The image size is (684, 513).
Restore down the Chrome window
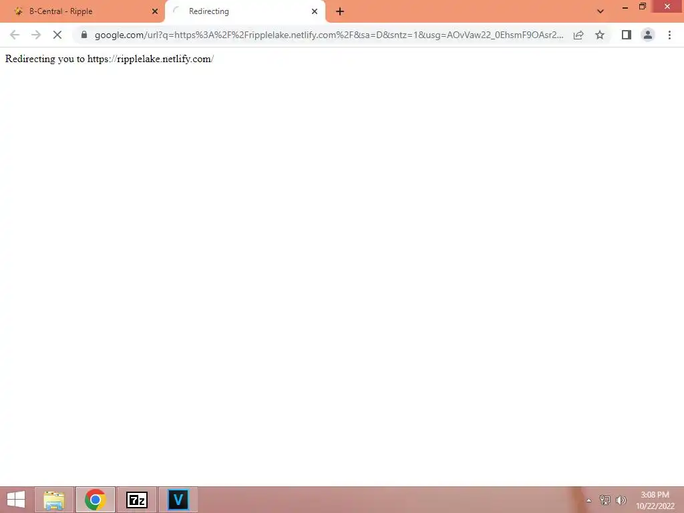tap(642, 7)
